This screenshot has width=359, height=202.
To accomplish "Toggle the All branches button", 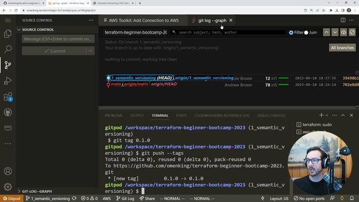I will click(x=342, y=48).
